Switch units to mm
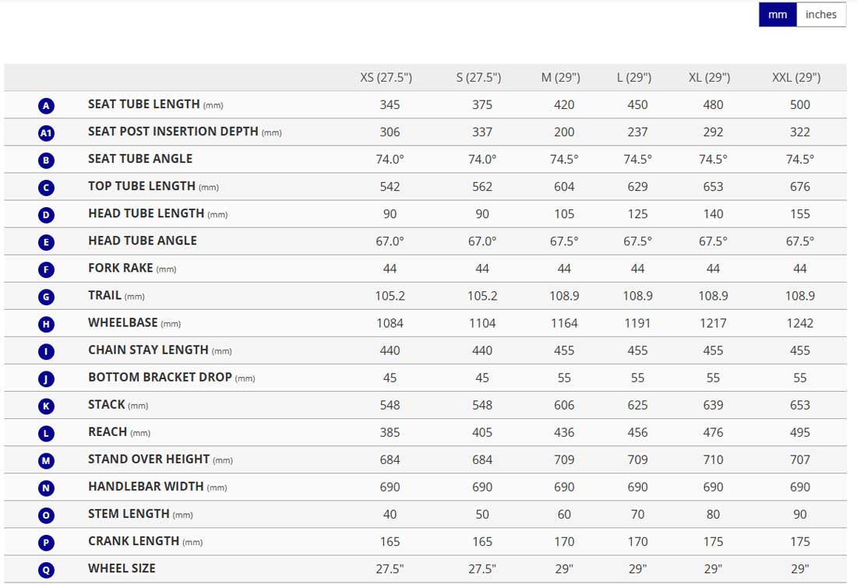857x584 pixels. click(778, 15)
